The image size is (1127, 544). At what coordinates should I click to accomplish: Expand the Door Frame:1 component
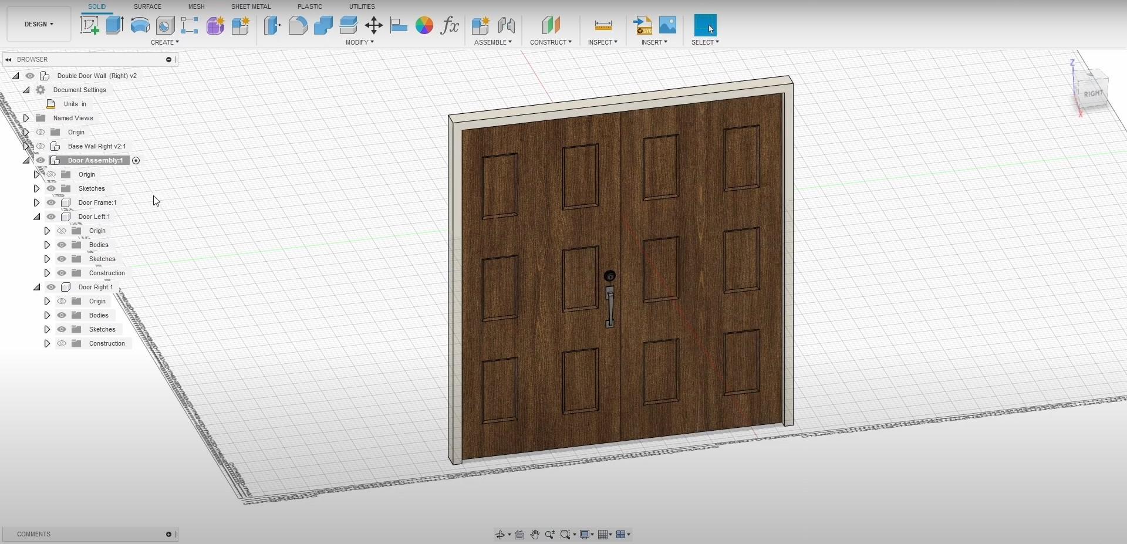pos(36,202)
